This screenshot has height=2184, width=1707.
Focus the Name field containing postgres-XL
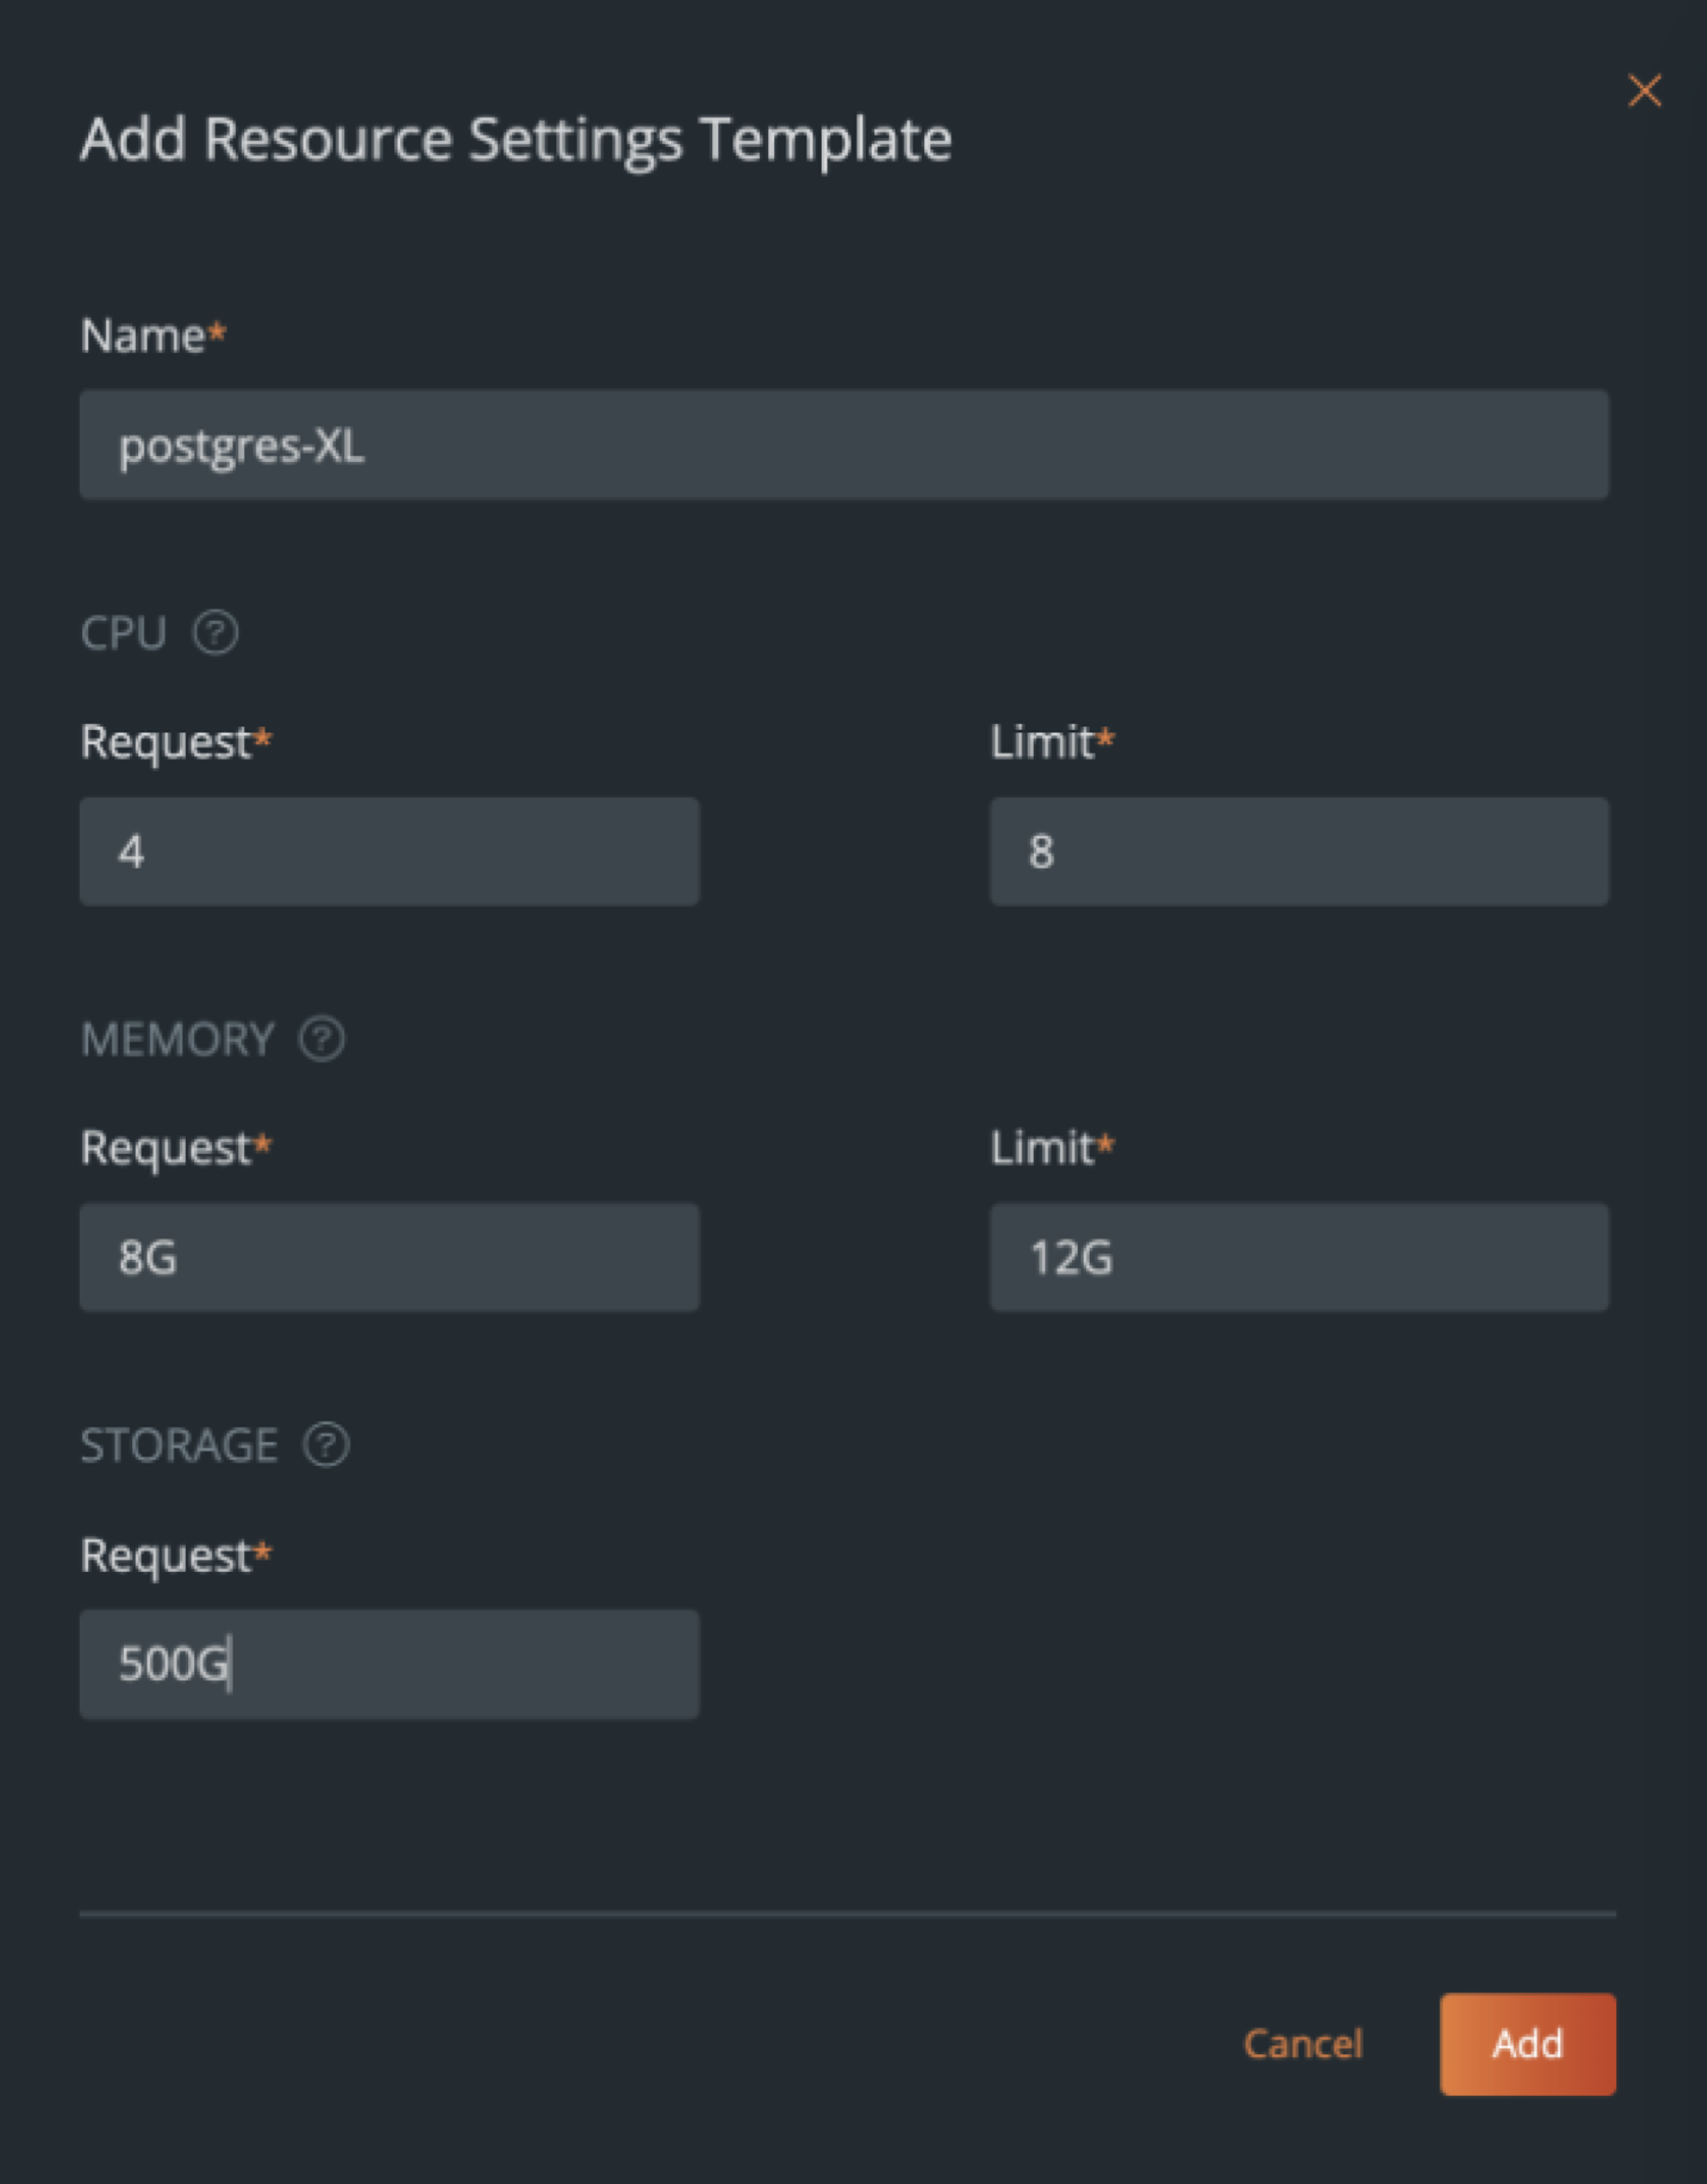844,445
